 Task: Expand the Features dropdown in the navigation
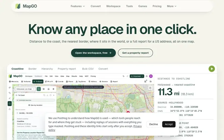coord(78,6)
